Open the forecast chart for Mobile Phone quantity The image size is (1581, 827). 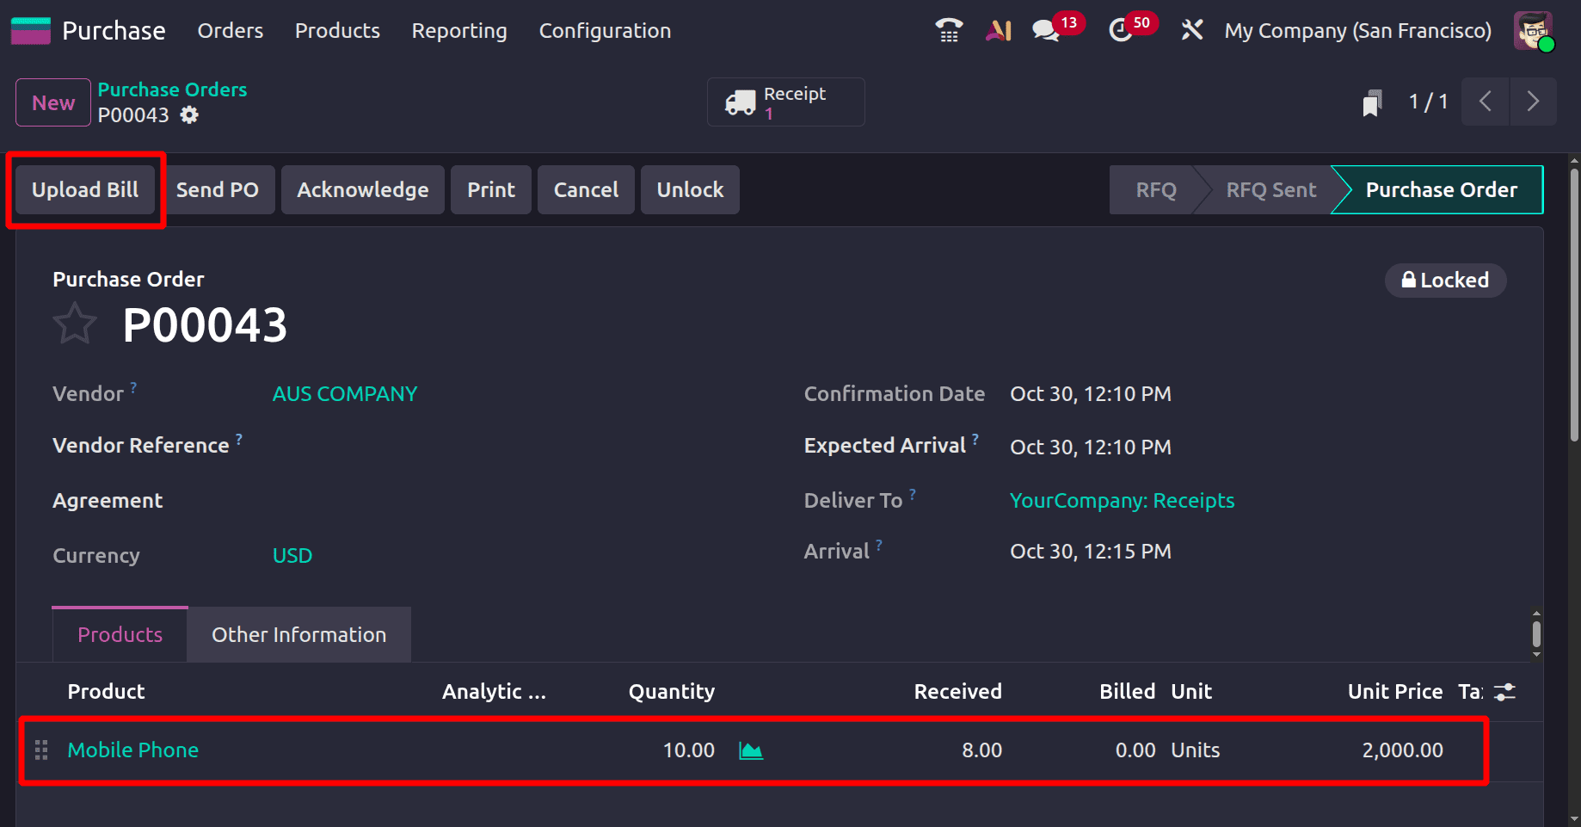[750, 750]
